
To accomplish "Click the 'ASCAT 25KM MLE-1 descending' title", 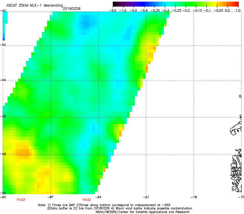I will [35, 5].
